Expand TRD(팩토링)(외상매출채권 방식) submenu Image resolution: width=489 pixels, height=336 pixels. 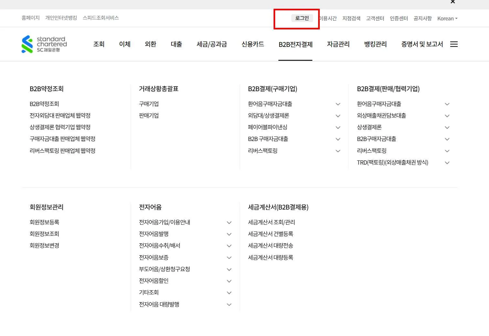click(x=447, y=163)
